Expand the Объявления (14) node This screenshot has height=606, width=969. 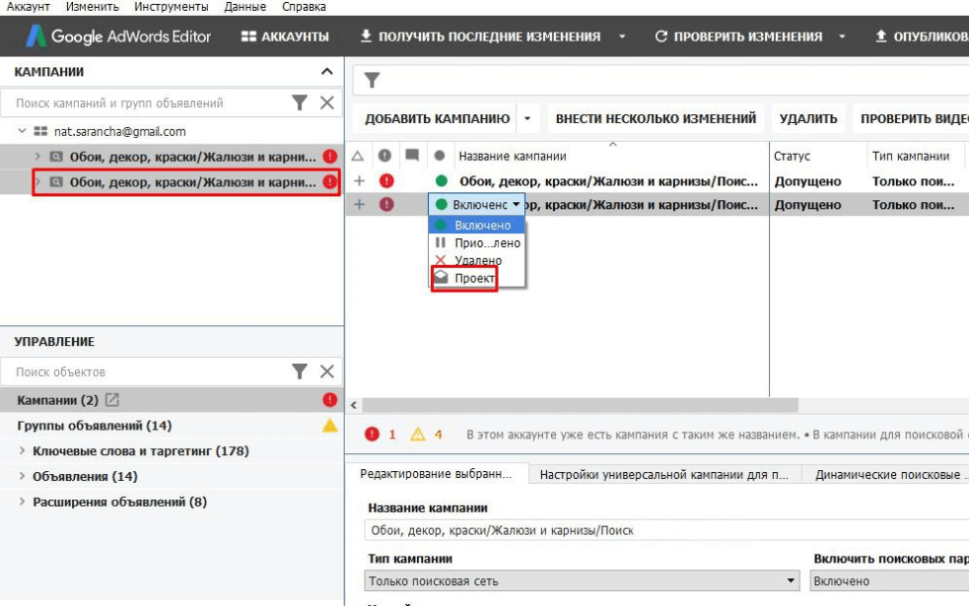click(x=23, y=476)
